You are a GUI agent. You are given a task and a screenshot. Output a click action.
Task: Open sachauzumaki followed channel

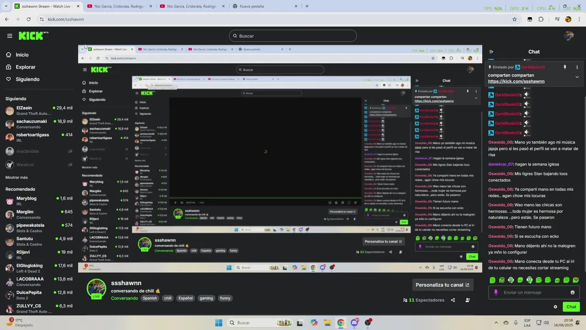coord(39,124)
